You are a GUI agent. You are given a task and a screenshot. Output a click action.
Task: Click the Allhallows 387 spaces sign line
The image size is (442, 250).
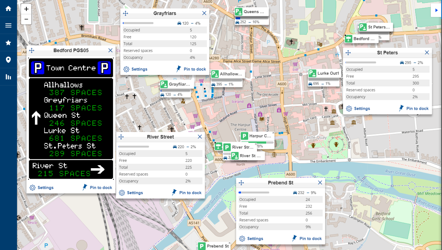(x=73, y=89)
